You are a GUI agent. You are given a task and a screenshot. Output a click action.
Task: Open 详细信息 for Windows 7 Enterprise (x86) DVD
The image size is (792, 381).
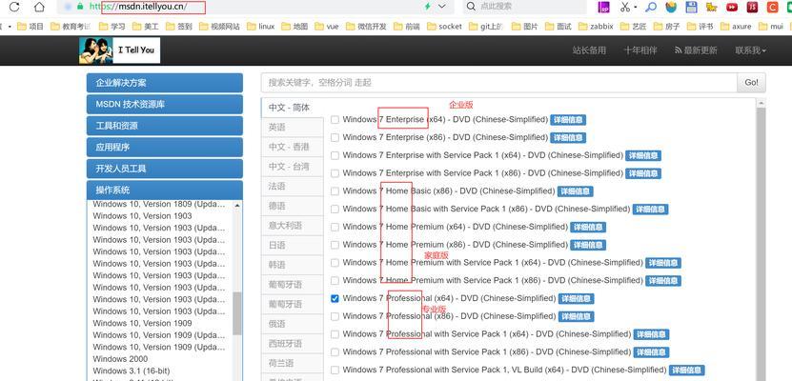[568, 138]
